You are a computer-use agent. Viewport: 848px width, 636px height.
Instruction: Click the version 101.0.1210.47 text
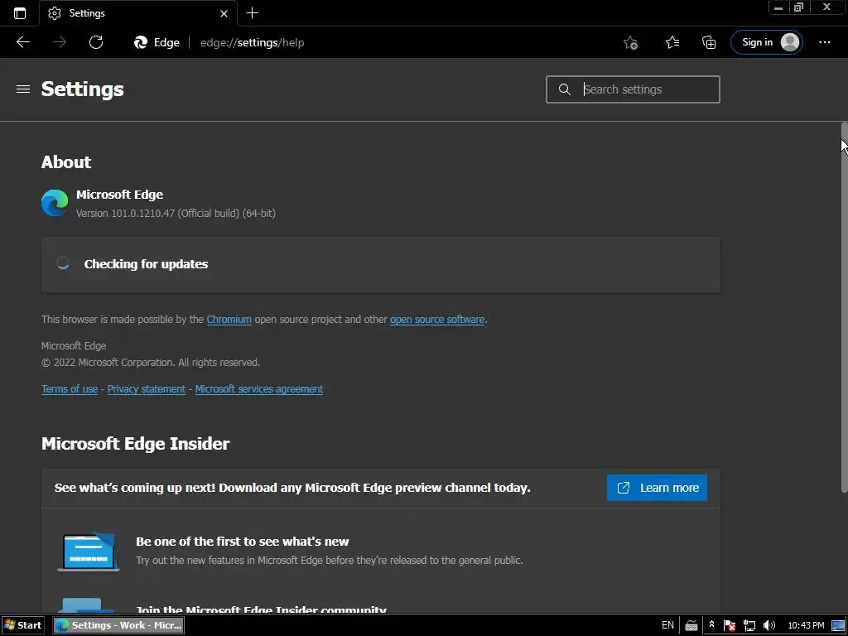176,213
